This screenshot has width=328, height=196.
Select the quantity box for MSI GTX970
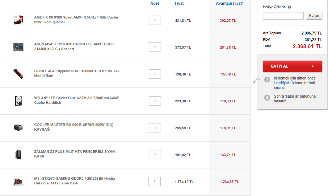[155, 181]
